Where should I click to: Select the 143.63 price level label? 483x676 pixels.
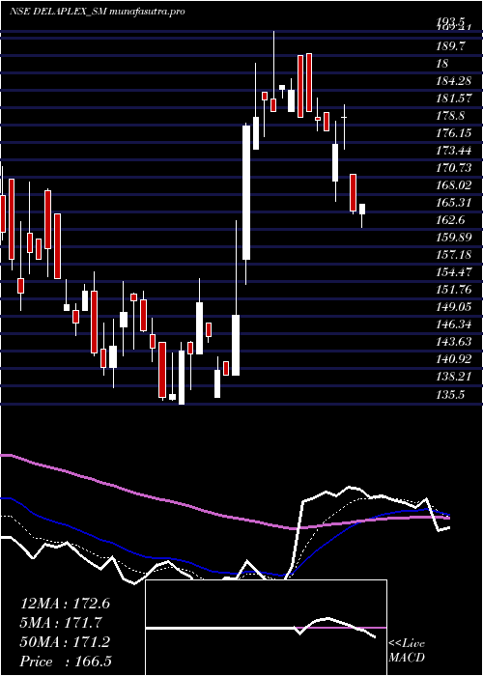[x=454, y=342]
